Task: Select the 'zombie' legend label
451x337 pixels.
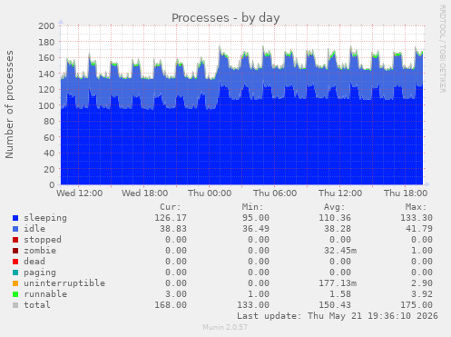Action: point(40,251)
